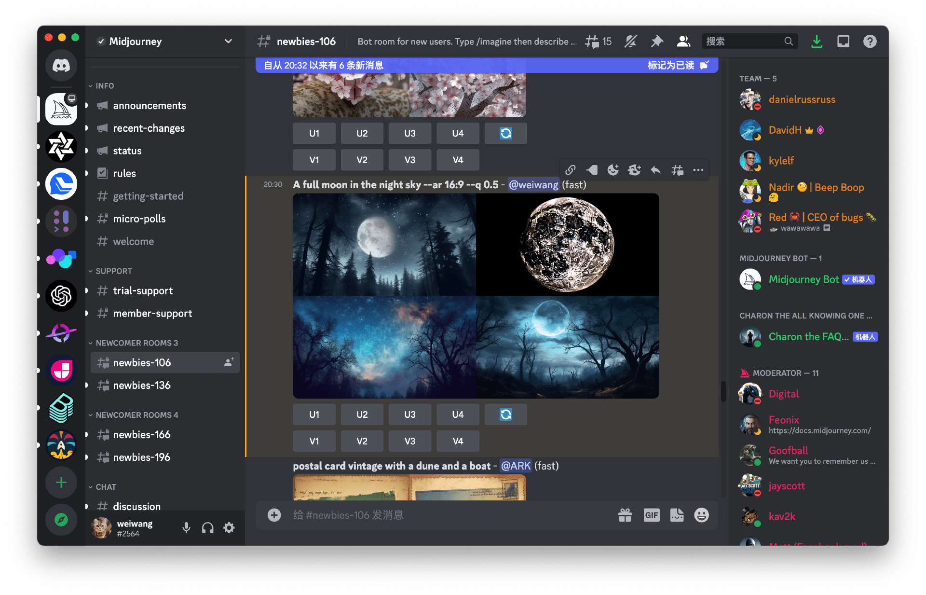Collapse the SUPPORT channel category
The image size is (926, 595).
[x=113, y=271]
